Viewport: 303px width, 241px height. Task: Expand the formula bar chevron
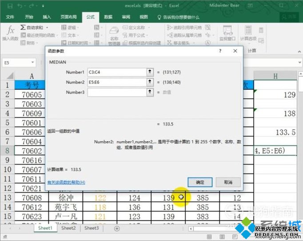[300, 63]
